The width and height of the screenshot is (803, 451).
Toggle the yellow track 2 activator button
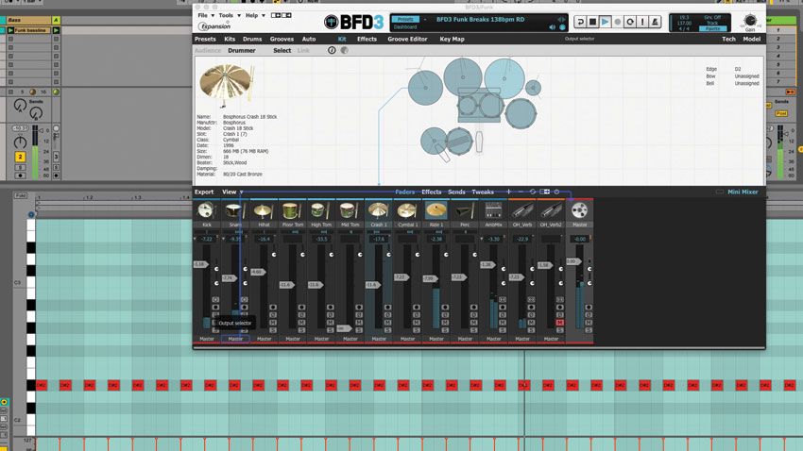coord(20,157)
